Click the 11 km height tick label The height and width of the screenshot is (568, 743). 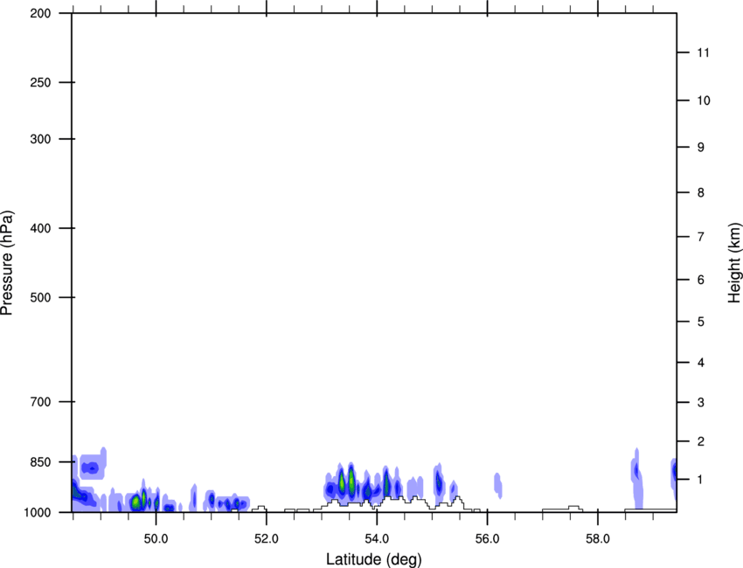pos(703,52)
